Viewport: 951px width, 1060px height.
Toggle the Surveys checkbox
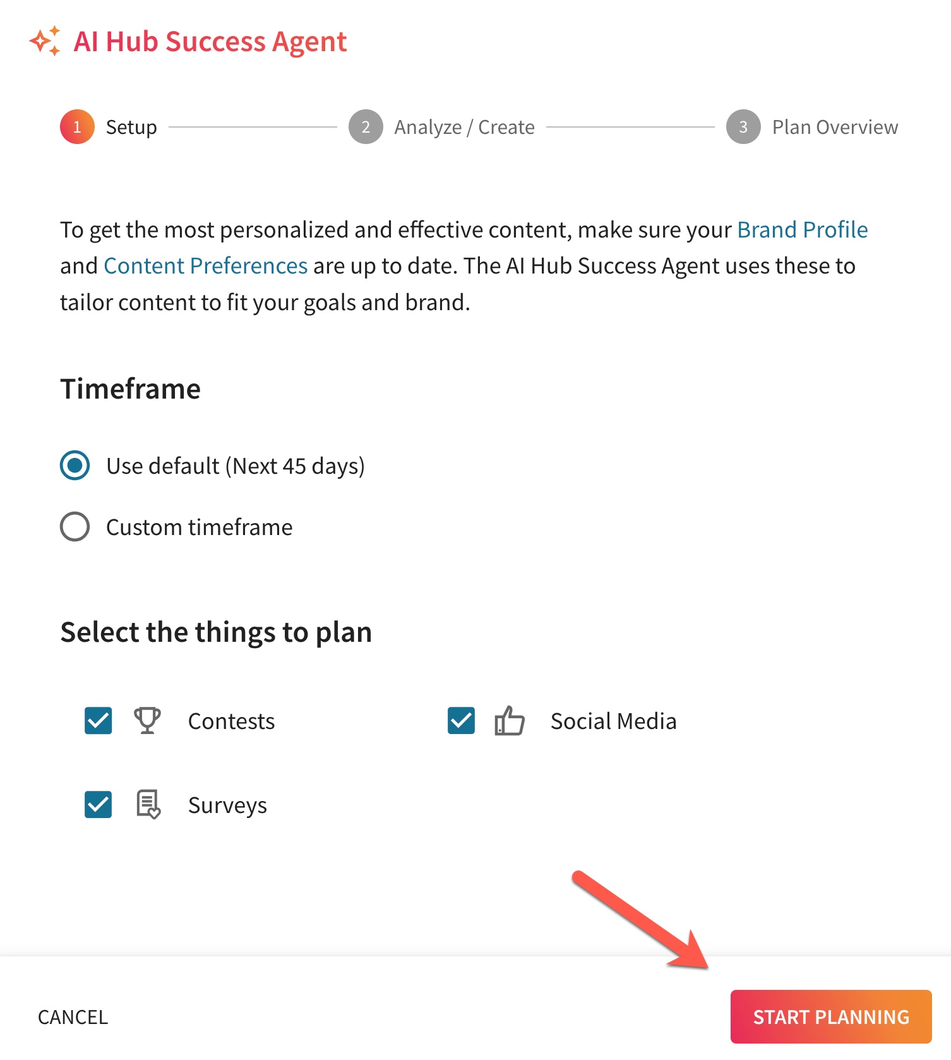coord(99,804)
